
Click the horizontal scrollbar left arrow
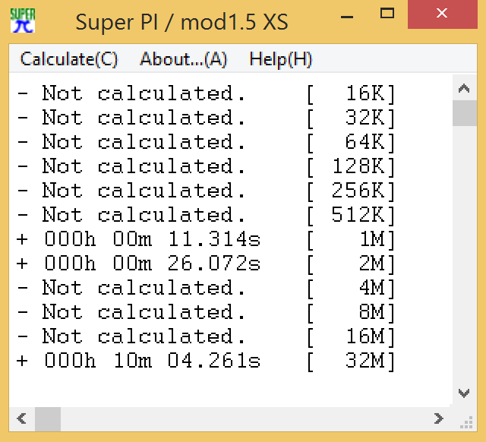coord(22,418)
